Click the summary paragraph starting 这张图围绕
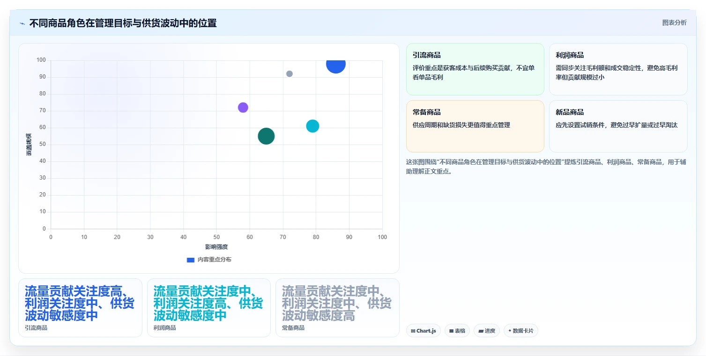 (546, 167)
